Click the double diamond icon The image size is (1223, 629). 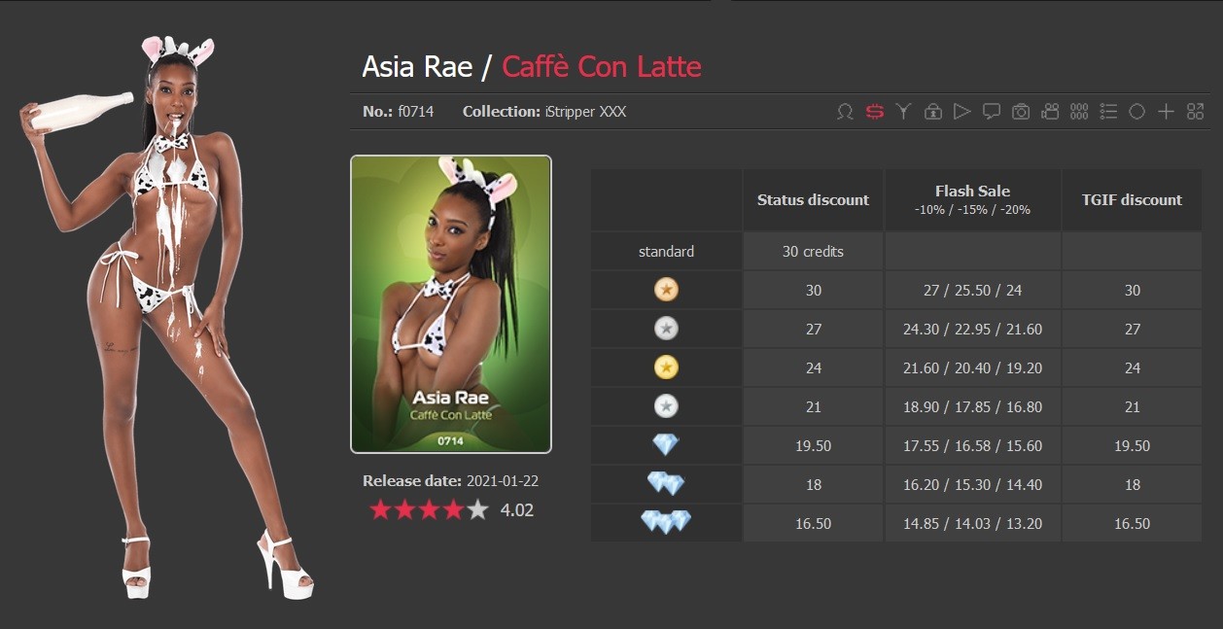point(666,484)
